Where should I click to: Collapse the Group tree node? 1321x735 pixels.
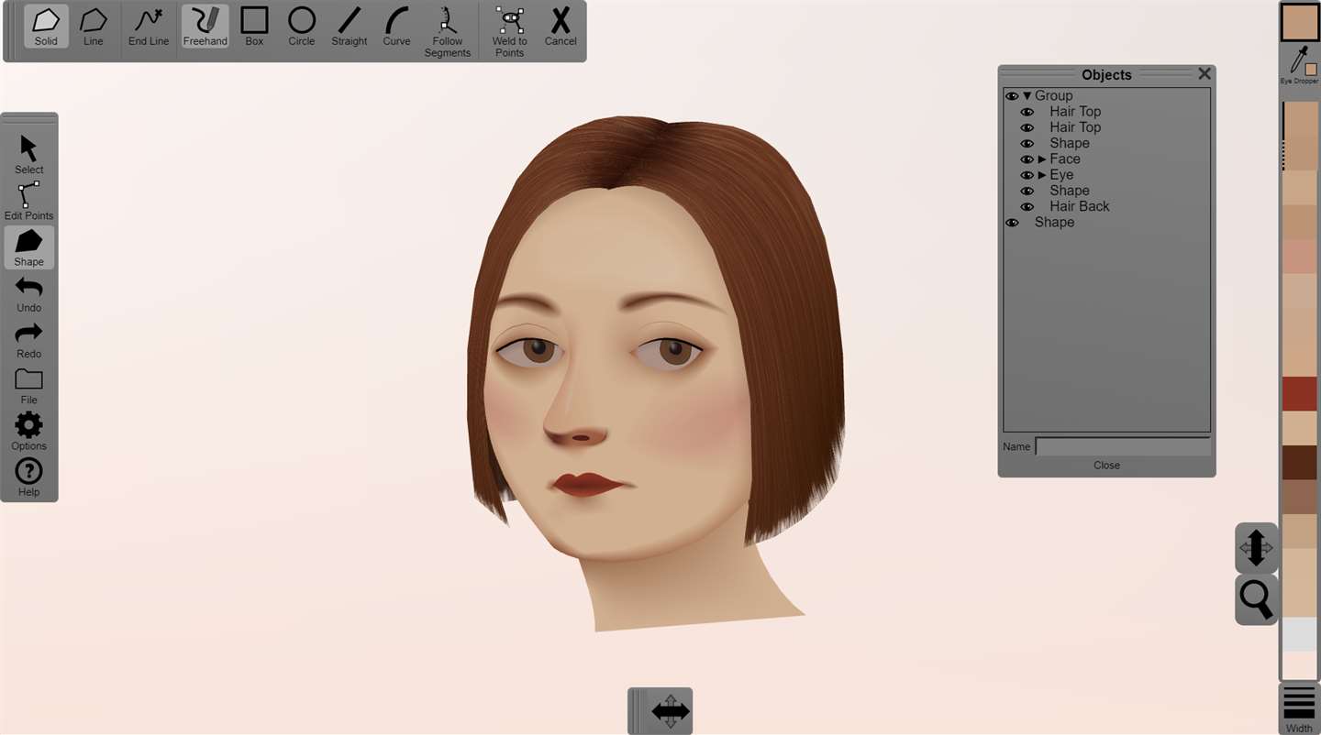click(1027, 96)
